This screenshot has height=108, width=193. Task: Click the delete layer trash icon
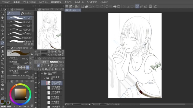(63, 69)
